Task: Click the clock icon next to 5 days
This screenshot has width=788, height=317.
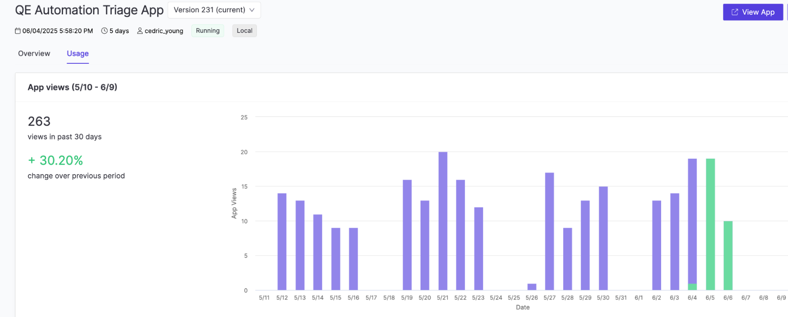Action: tap(104, 31)
